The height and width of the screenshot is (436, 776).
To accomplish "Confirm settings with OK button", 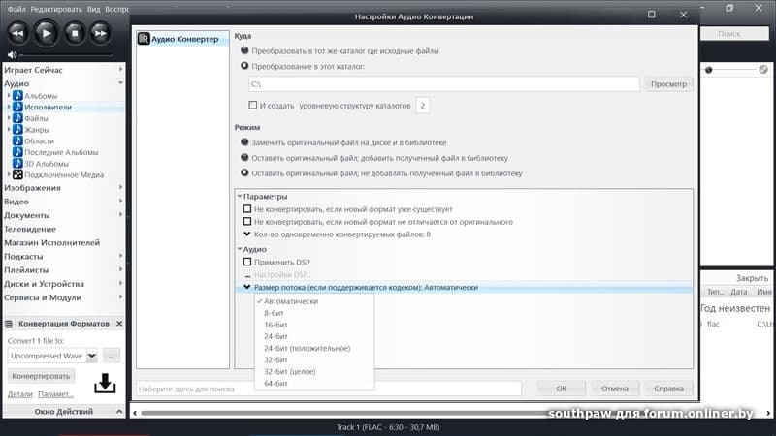I will point(562,389).
